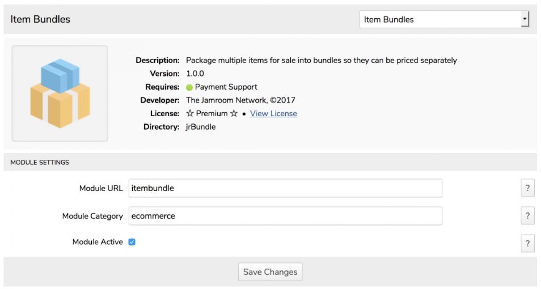541x289 pixels.
Task: Click the star after the Premium label
Action: (x=234, y=114)
